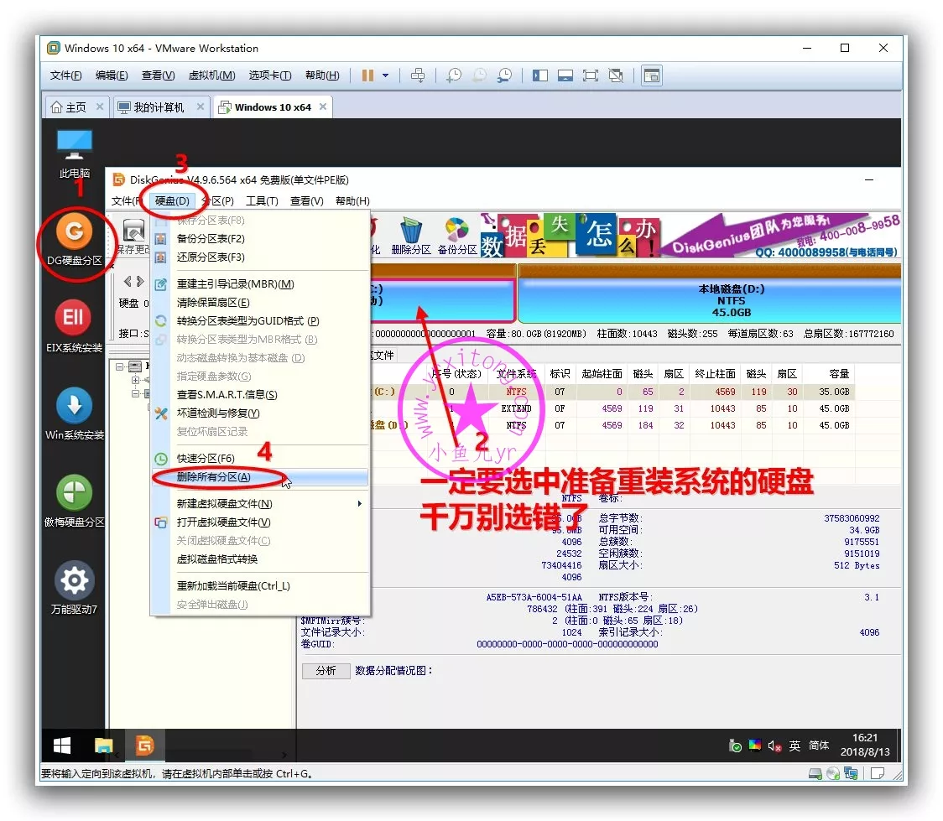
Task: Choose 还原分区表(F3) from the menu
Action: 260,257
